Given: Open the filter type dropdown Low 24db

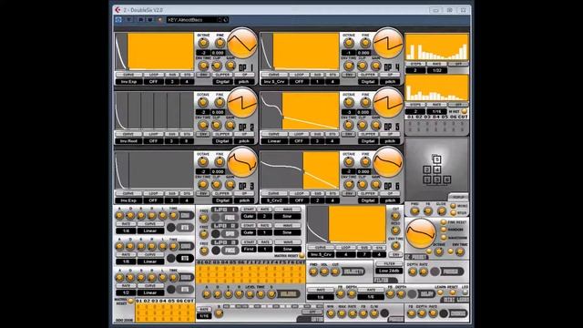Looking at the screenshot, I should 389,271.
